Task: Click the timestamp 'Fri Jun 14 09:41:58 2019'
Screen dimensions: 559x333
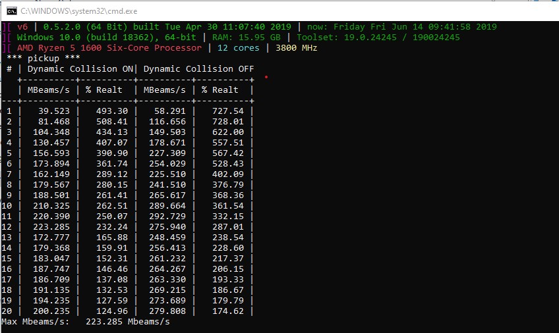Action: click(434, 27)
